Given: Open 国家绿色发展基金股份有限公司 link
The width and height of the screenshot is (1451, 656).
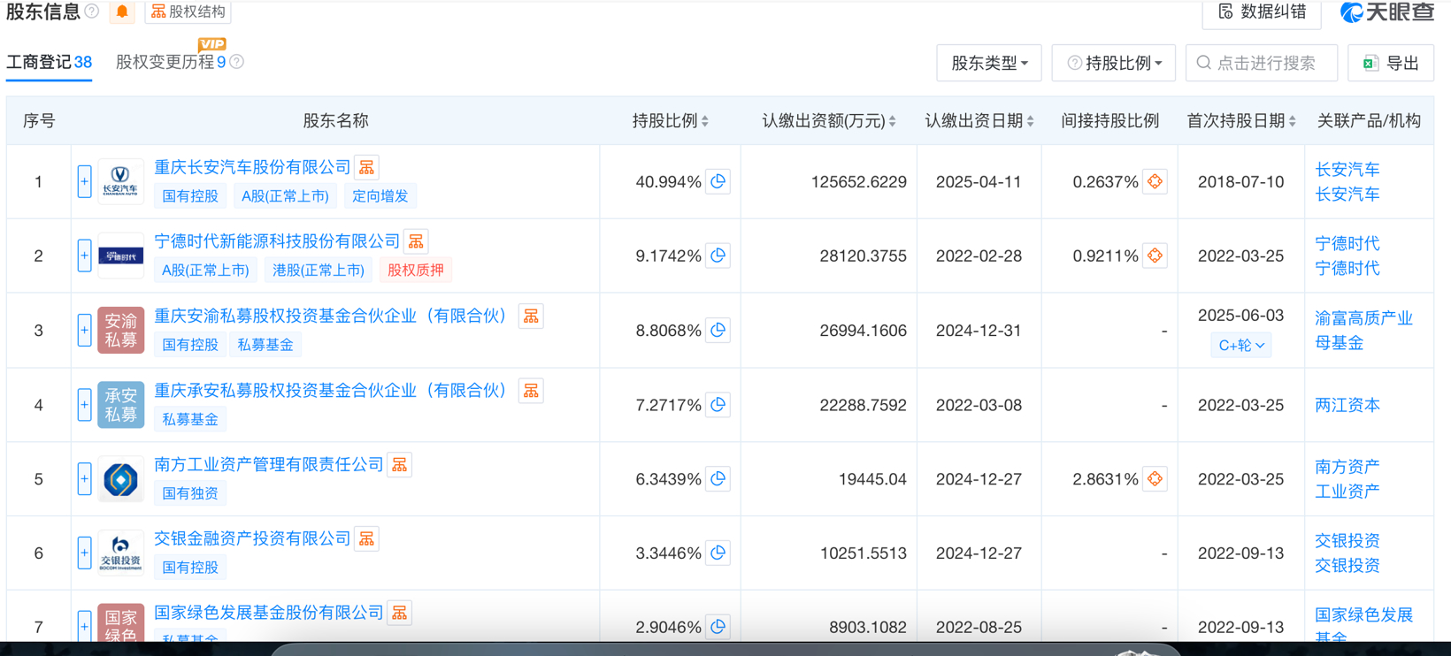Looking at the screenshot, I should [269, 613].
